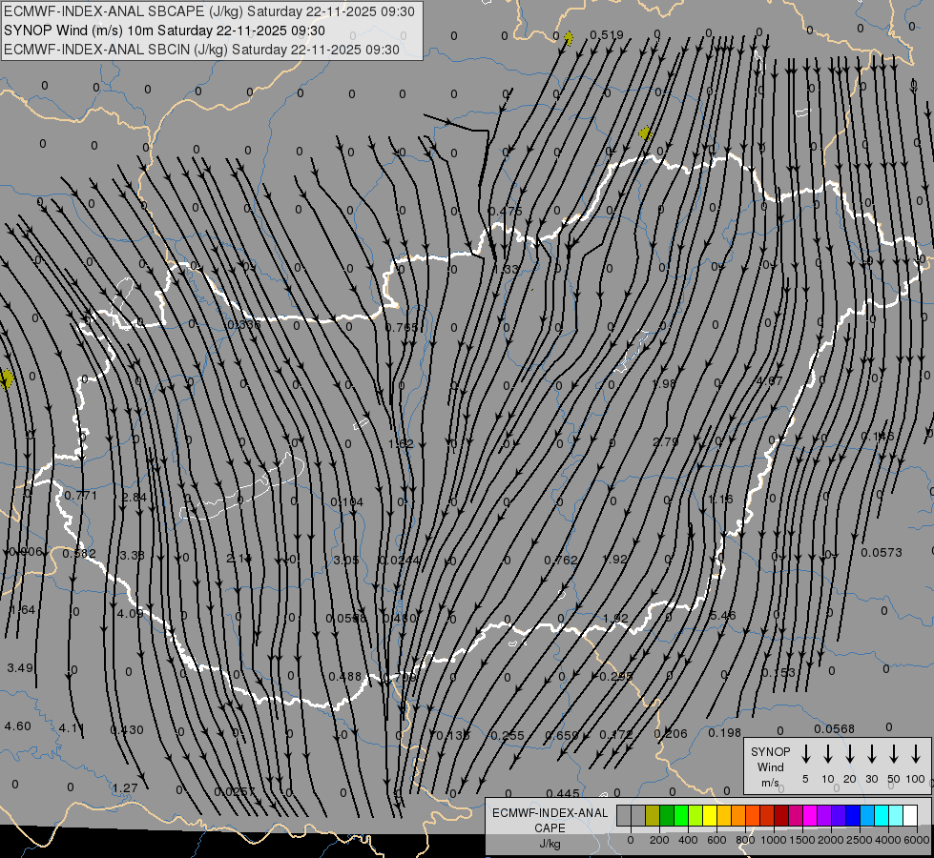Image resolution: width=934 pixels, height=858 pixels.
Task: Click the 0.0568 value on the map
Action: click(835, 729)
